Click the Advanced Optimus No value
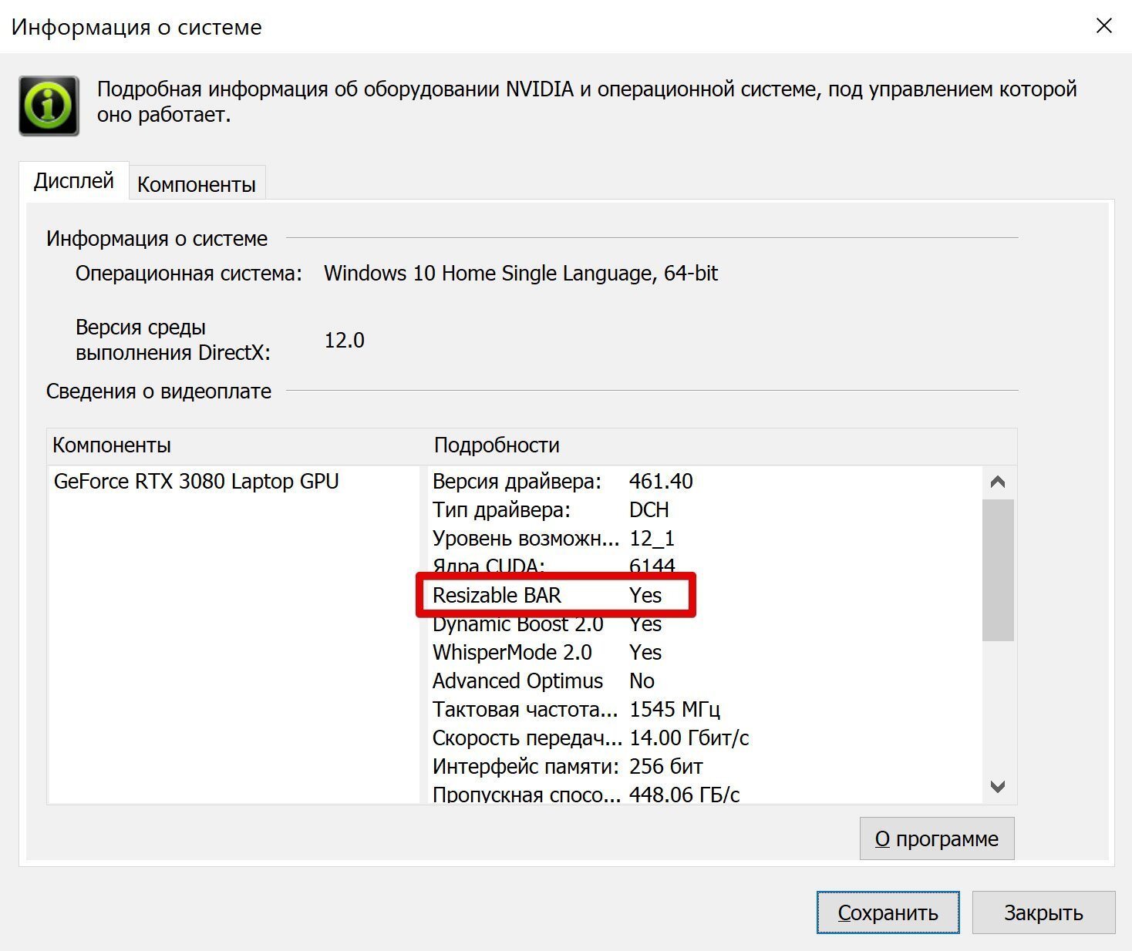This screenshot has width=1132, height=951. (x=642, y=680)
